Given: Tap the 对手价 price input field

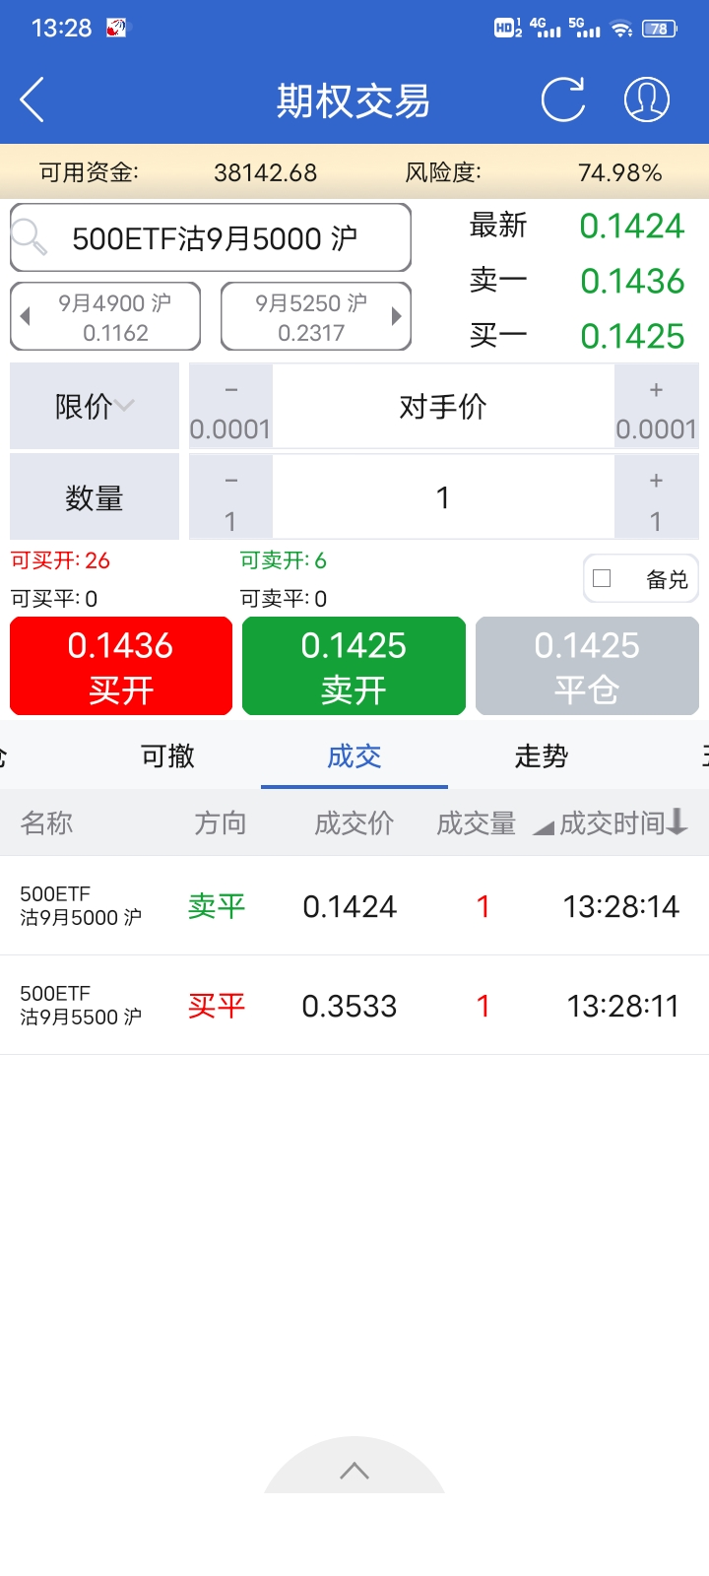Looking at the screenshot, I should tap(443, 407).
